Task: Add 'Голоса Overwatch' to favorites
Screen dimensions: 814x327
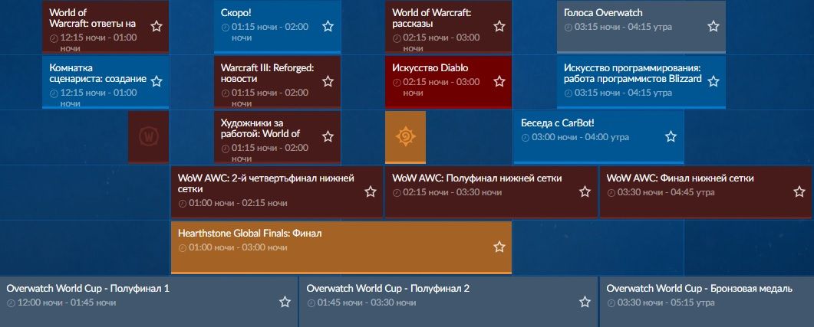Action: pyautogui.click(x=713, y=27)
